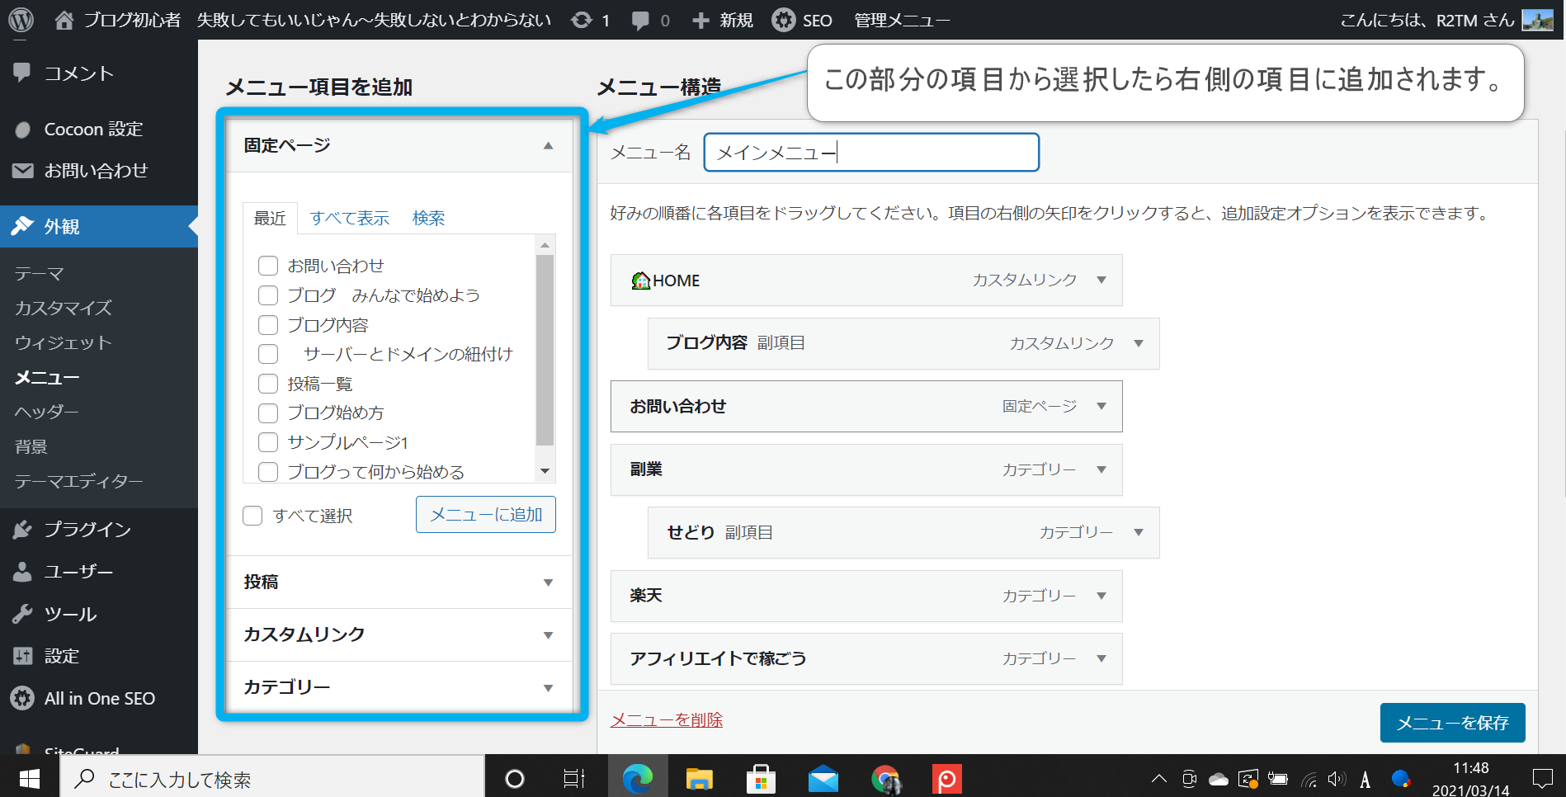Tick the 投稿一覧 checkbox
The height and width of the screenshot is (797, 1566).
click(268, 384)
